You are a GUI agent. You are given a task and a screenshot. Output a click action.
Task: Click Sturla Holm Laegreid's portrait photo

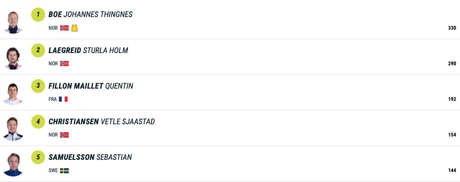pos(13,58)
